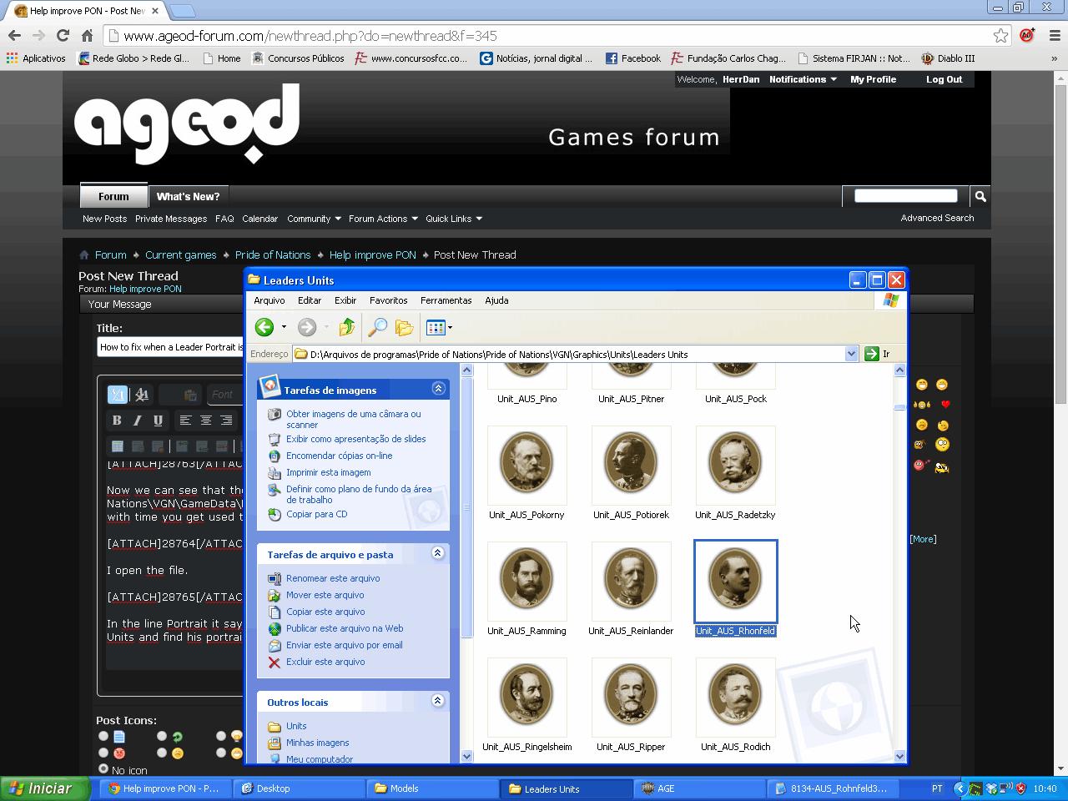The width and height of the screenshot is (1068, 801).
Task: Open the address bar path dropdown
Action: (x=851, y=354)
